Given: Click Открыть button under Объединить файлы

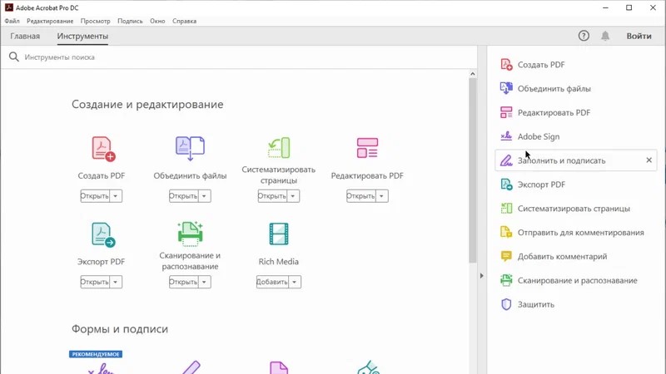Looking at the screenshot, I should pyautogui.click(x=184, y=196).
